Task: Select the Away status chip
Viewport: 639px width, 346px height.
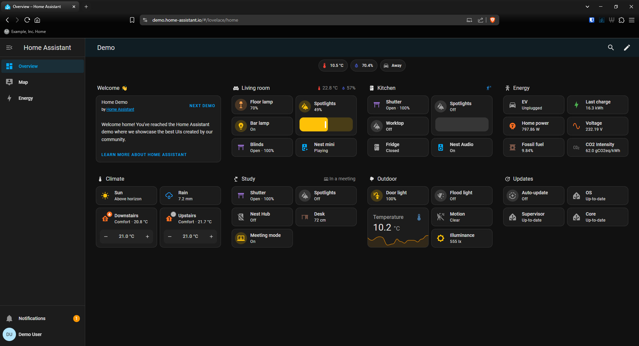Action: click(x=393, y=66)
